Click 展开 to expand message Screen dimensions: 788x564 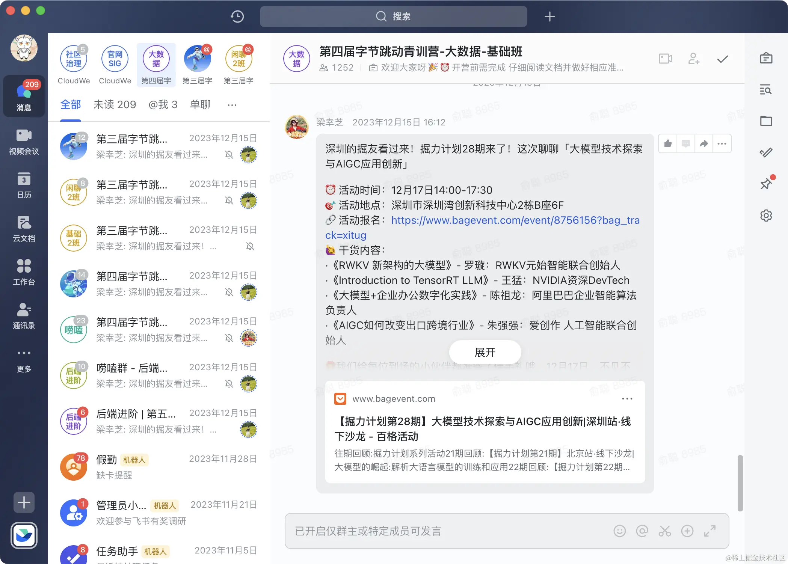(x=485, y=352)
